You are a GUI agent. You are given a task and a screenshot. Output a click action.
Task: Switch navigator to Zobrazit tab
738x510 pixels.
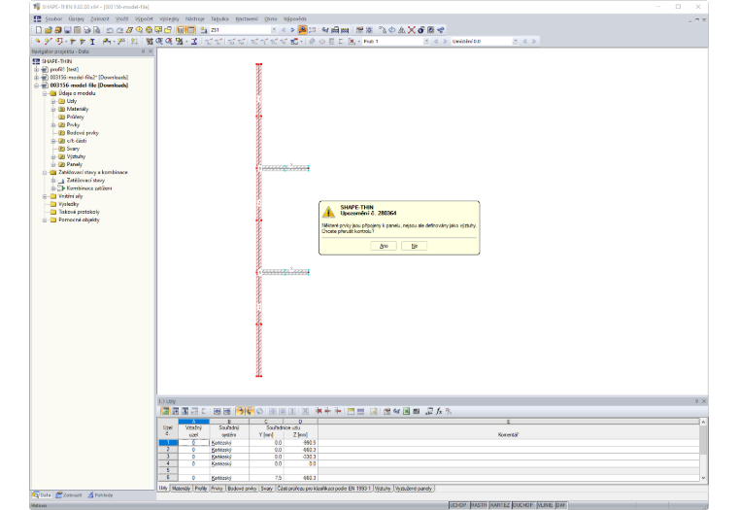pyautogui.click(x=69, y=495)
